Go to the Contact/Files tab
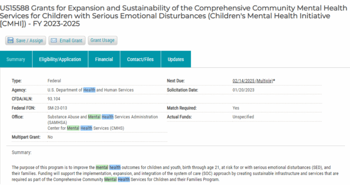 140,59
